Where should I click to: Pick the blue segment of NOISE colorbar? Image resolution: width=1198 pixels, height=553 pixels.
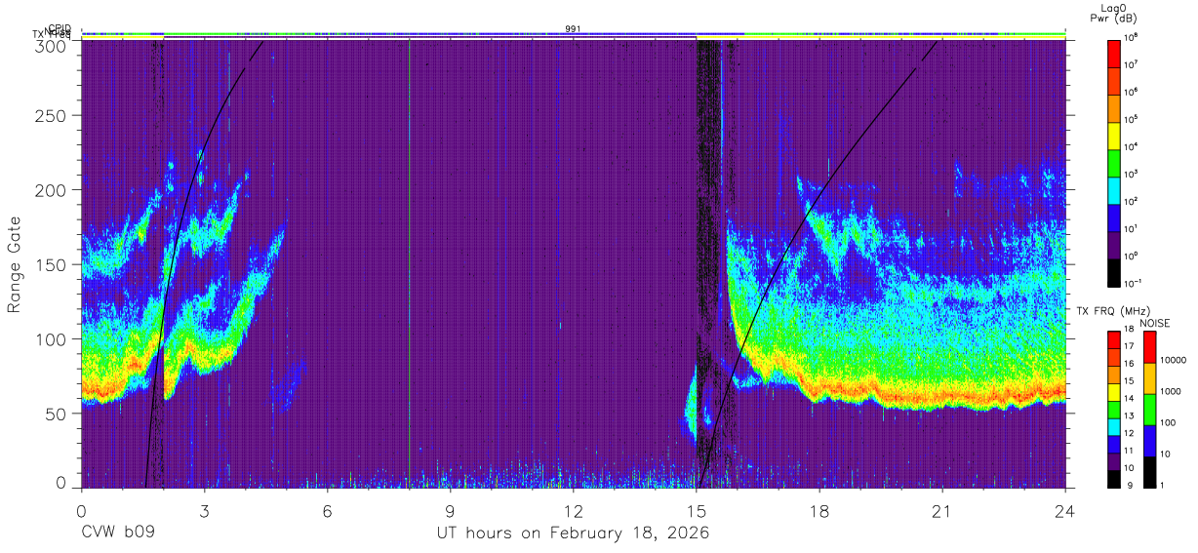click(1149, 440)
